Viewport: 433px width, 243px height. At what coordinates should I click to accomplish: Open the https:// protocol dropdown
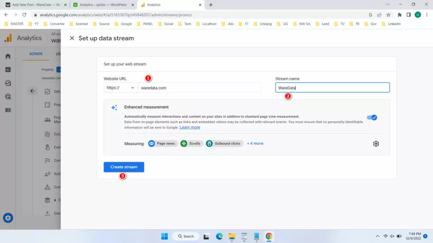coord(121,88)
